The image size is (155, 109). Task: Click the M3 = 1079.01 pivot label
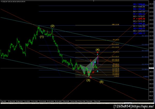139,16
